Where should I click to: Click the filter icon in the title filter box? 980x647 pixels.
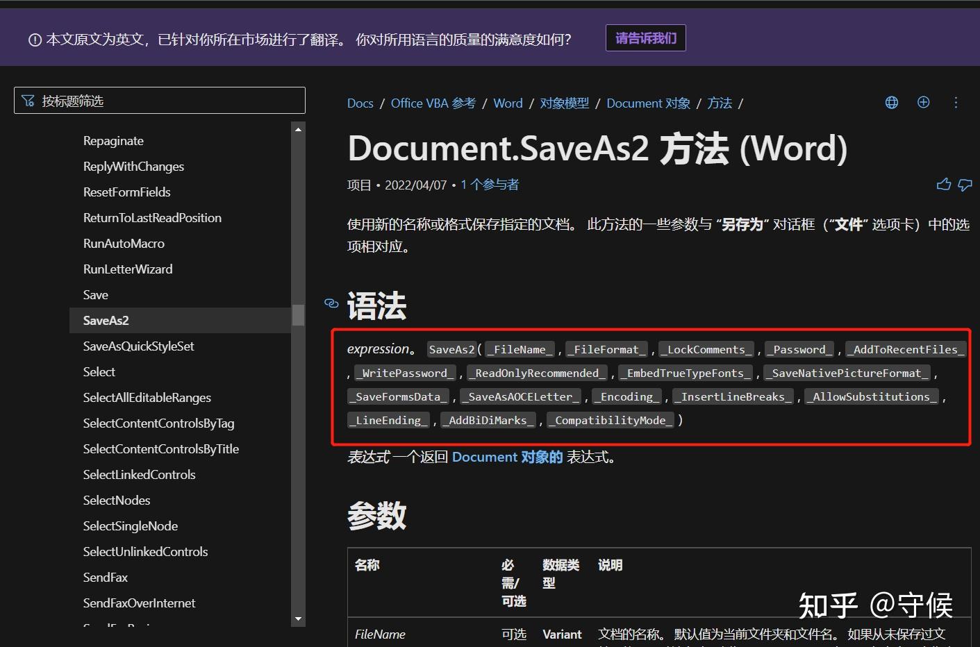(x=28, y=101)
